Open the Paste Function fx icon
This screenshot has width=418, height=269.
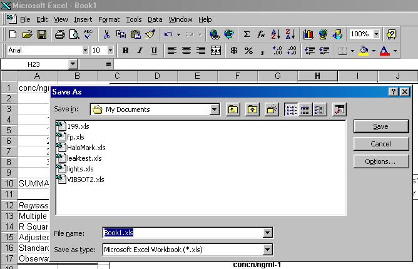pyautogui.click(x=261, y=34)
